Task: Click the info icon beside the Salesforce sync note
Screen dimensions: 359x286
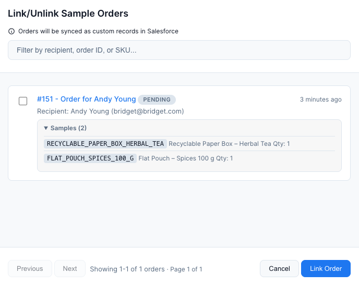Action: pyautogui.click(x=11, y=31)
